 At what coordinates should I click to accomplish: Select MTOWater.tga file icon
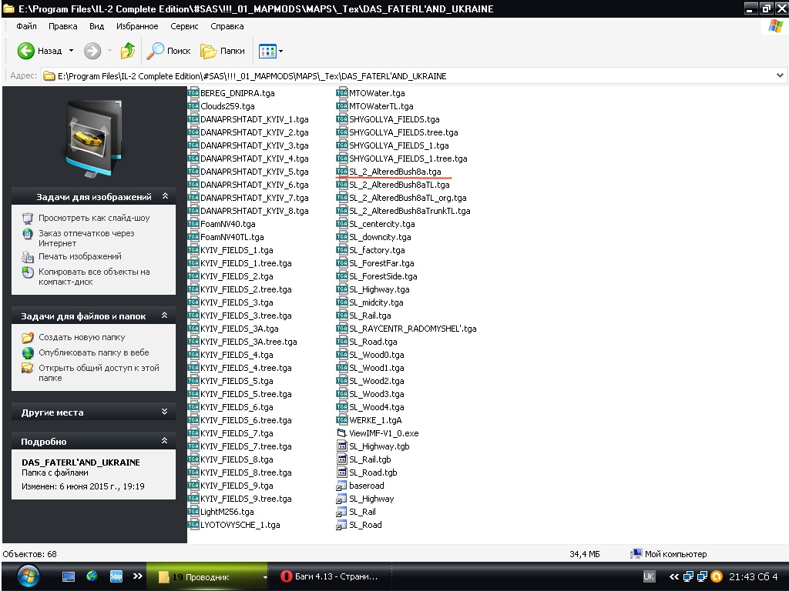[342, 93]
